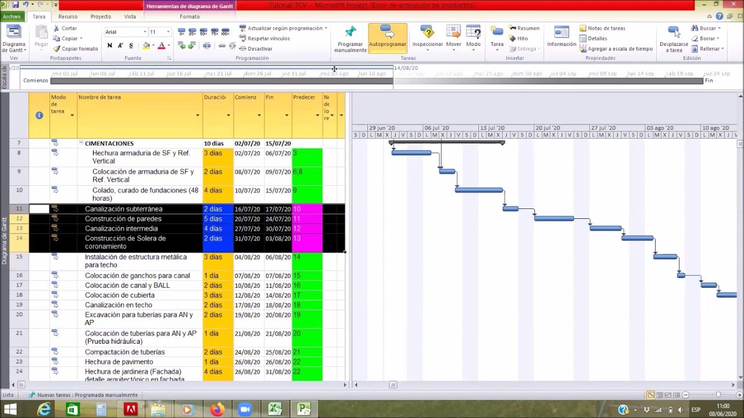Click the Copiar formato brush icon
This screenshot has height=418, width=744.
56,49
